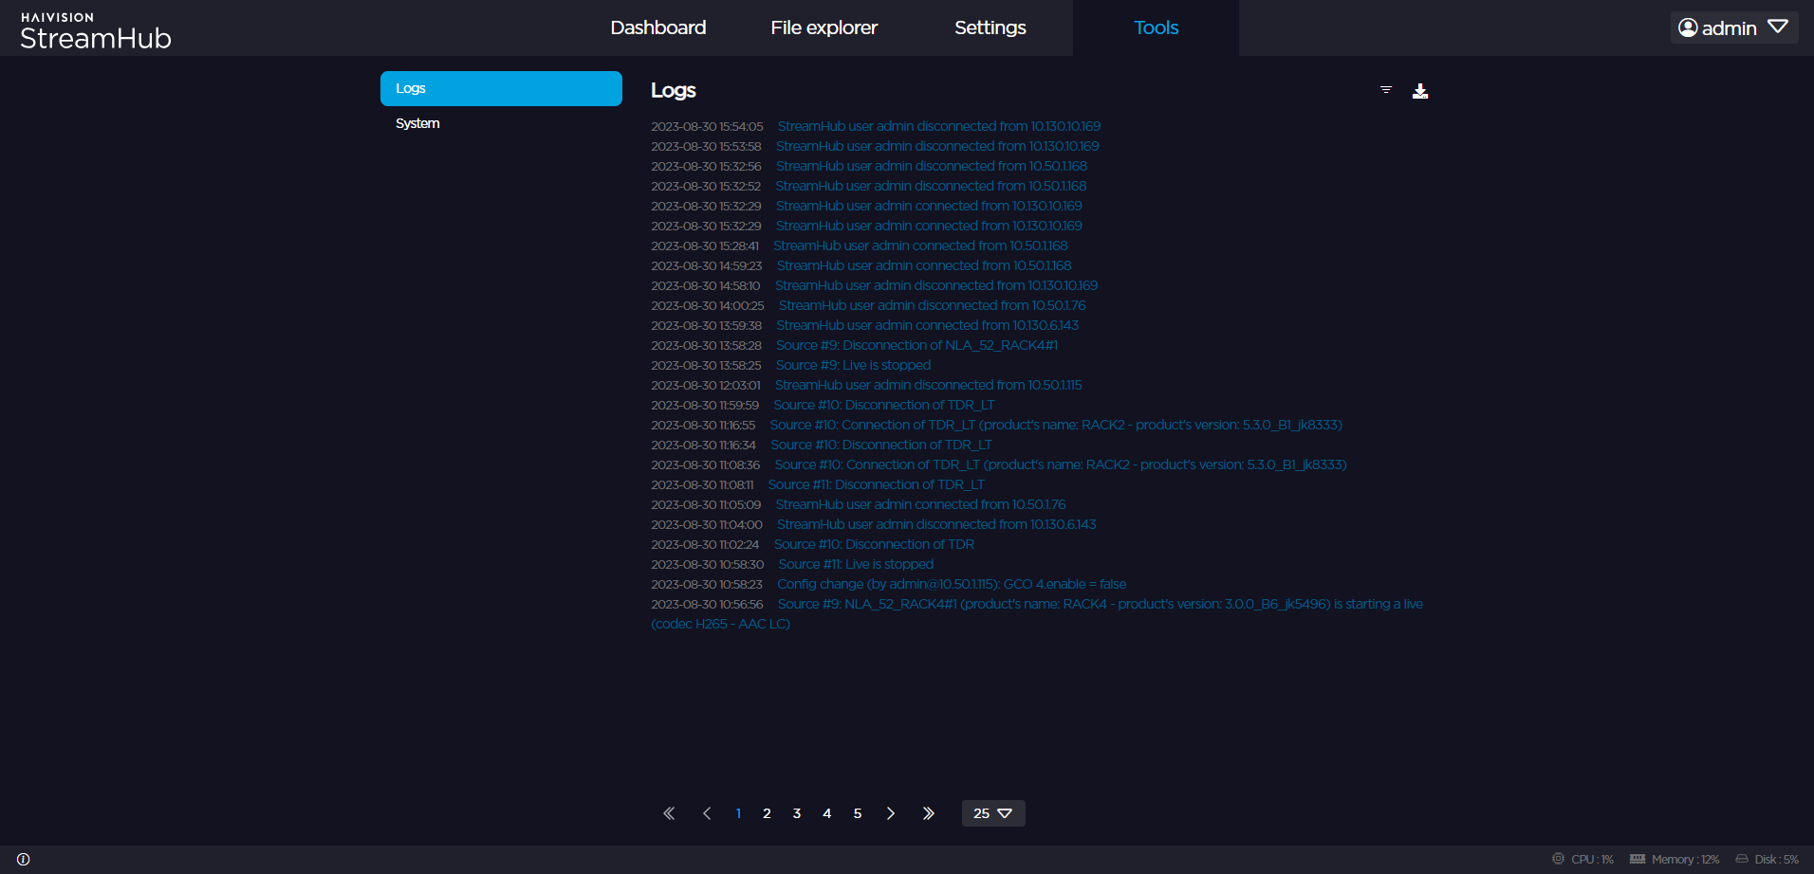Screen dimensions: 1814x874
Task: Open the 25 per page dropdown
Action: pyautogui.click(x=992, y=813)
